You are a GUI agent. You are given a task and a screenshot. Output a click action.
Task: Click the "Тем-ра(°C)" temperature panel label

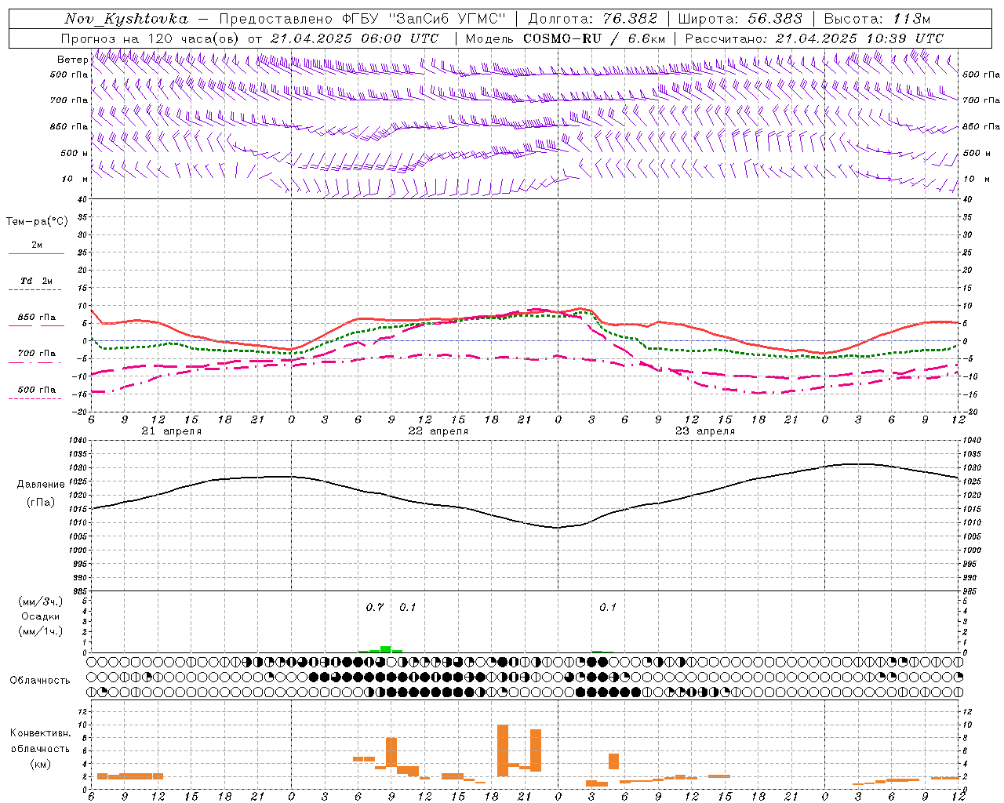pos(37,222)
